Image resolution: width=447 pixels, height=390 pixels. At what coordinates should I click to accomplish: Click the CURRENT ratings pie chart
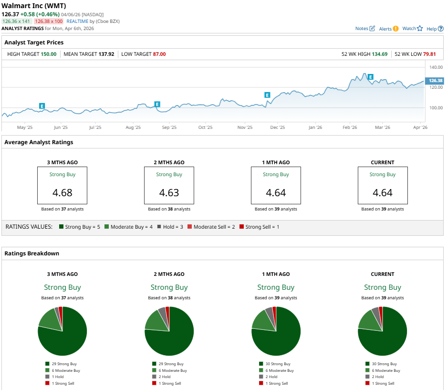tap(382, 331)
